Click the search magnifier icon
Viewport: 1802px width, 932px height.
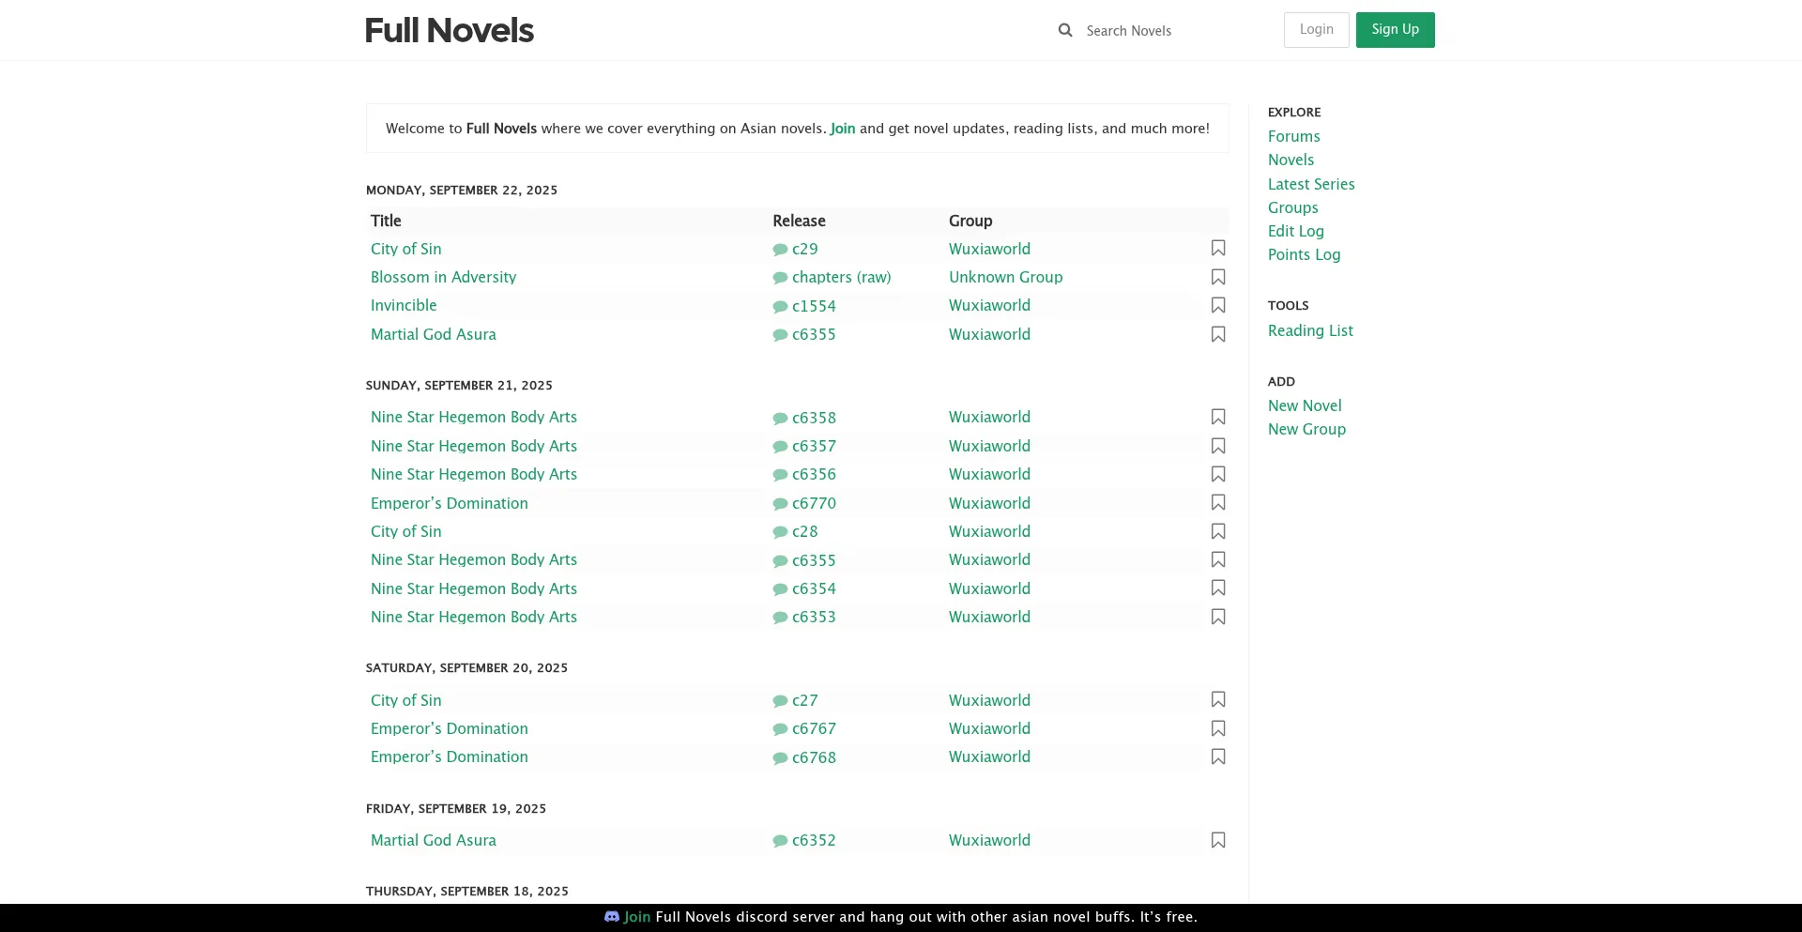coord(1065,30)
